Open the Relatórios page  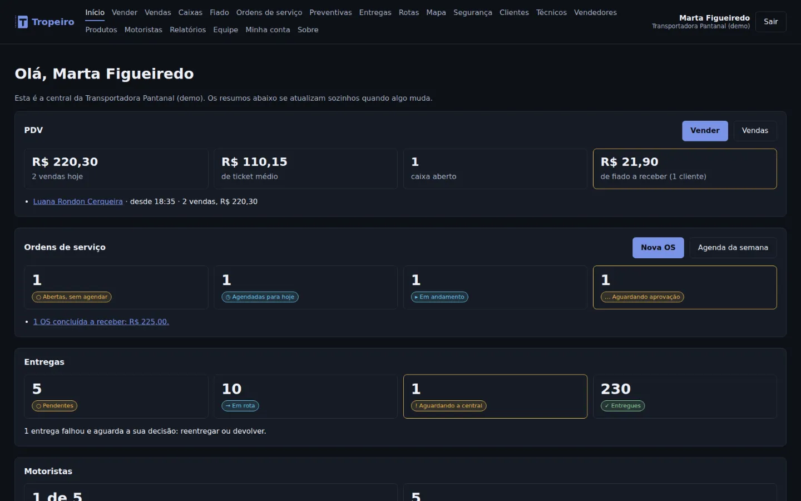pyautogui.click(x=187, y=30)
